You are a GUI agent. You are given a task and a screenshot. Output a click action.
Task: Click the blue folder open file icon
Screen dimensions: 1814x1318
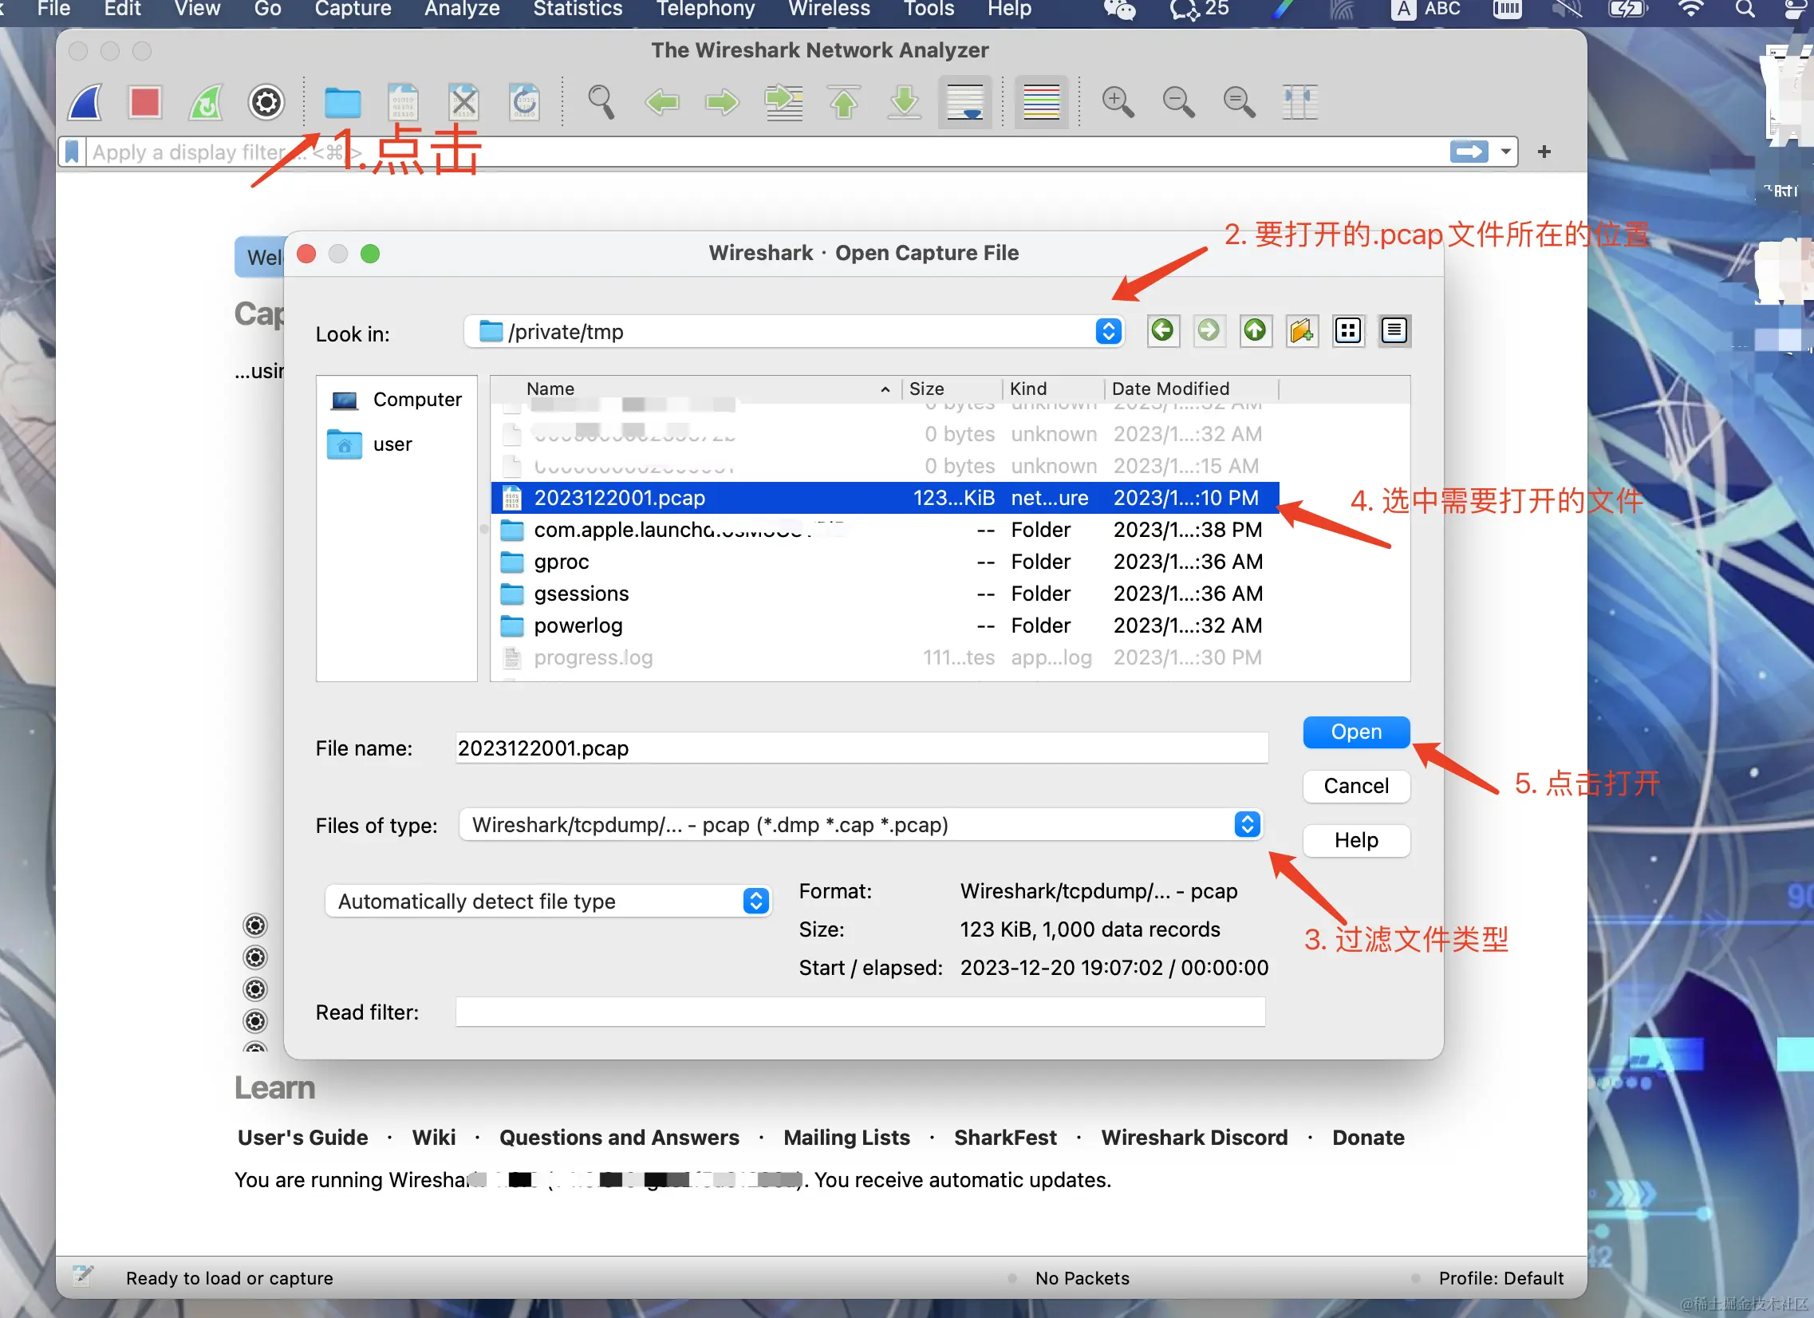click(342, 102)
